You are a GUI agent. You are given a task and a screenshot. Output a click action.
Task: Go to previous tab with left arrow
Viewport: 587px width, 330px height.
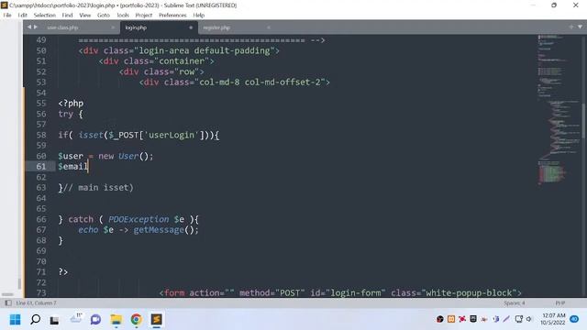click(x=29, y=27)
